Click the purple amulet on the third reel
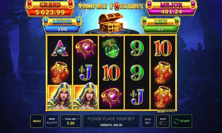 click(111, 96)
